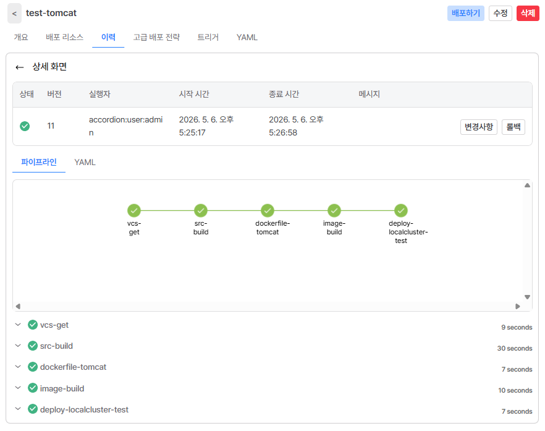The image size is (545, 431).
Task: Switch to the 배포 리소스 tab
Action: (x=65, y=37)
